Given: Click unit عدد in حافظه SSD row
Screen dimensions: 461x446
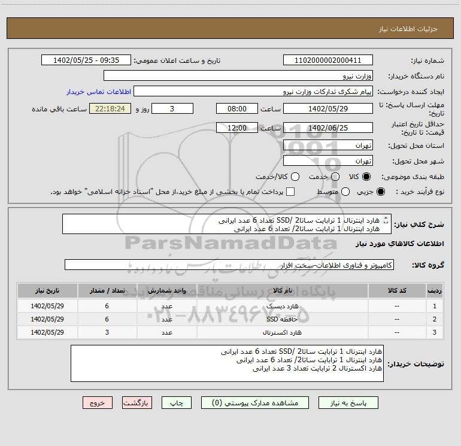Looking at the screenshot, I should point(166,319).
